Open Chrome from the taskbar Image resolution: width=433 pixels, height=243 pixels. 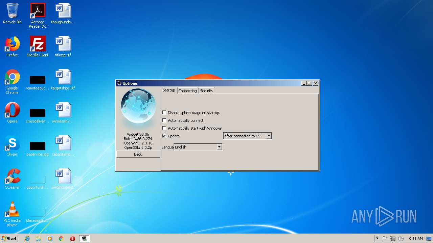click(x=61, y=239)
